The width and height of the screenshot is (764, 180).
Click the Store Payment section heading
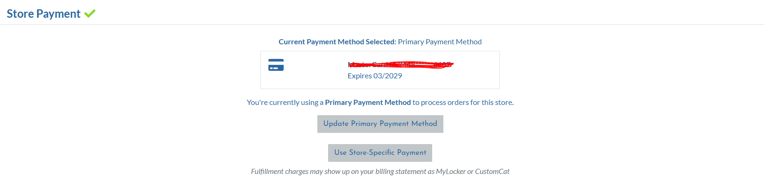pos(43,14)
